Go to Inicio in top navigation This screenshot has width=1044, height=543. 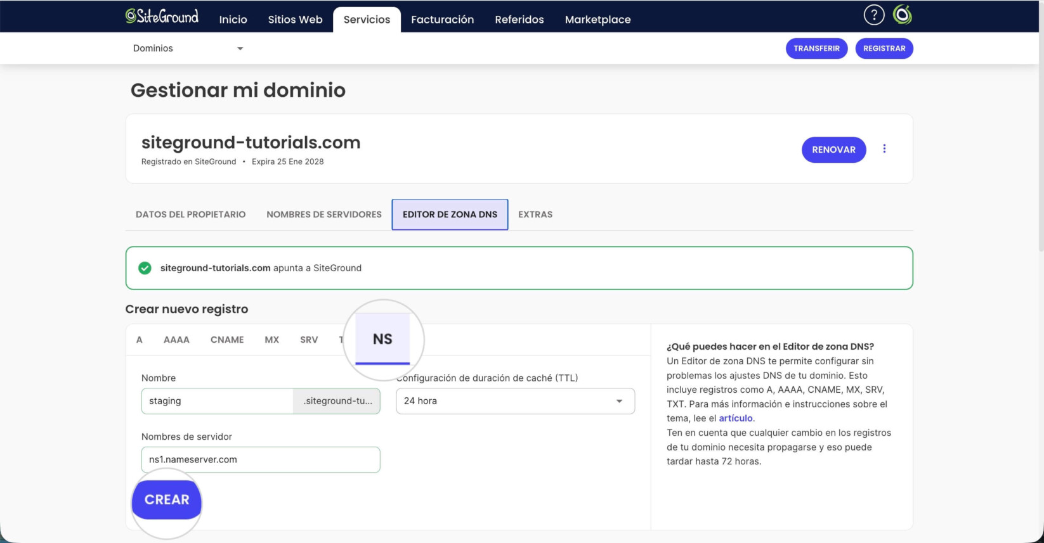coord(233,20)
